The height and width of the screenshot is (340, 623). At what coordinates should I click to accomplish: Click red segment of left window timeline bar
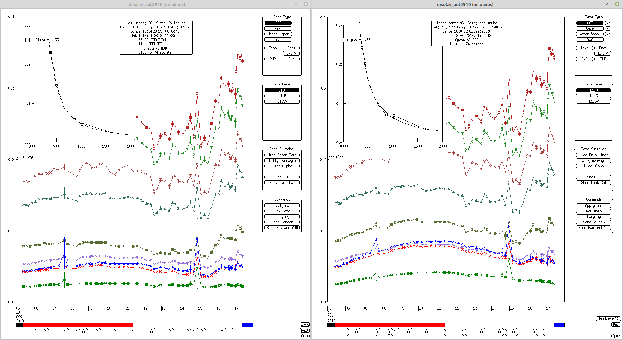[x=78, y=325]
